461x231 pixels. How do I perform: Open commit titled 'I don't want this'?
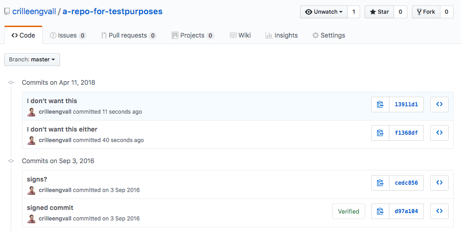52,101
